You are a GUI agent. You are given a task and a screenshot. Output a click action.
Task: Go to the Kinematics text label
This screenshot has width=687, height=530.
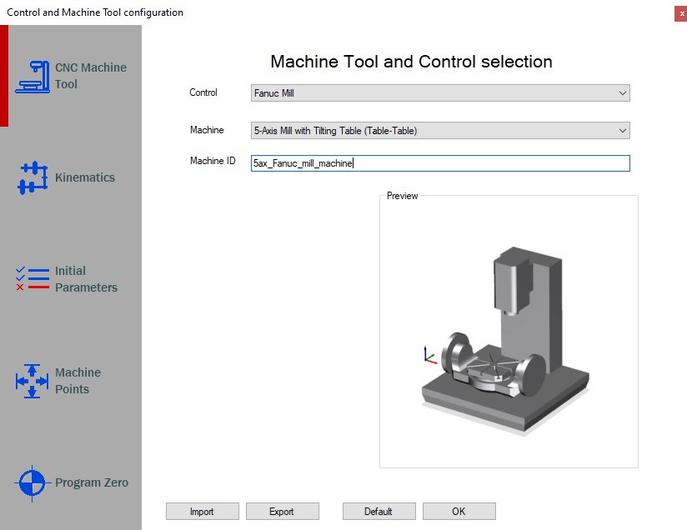[x=85, y=177]
